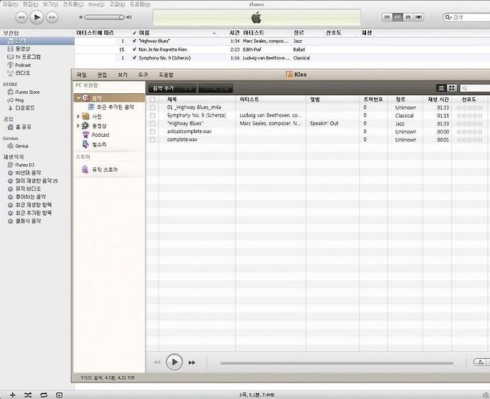Switch iTunes to Cover Flow view
This screenshot has width=490, height=399.
(x=419, y=17)
